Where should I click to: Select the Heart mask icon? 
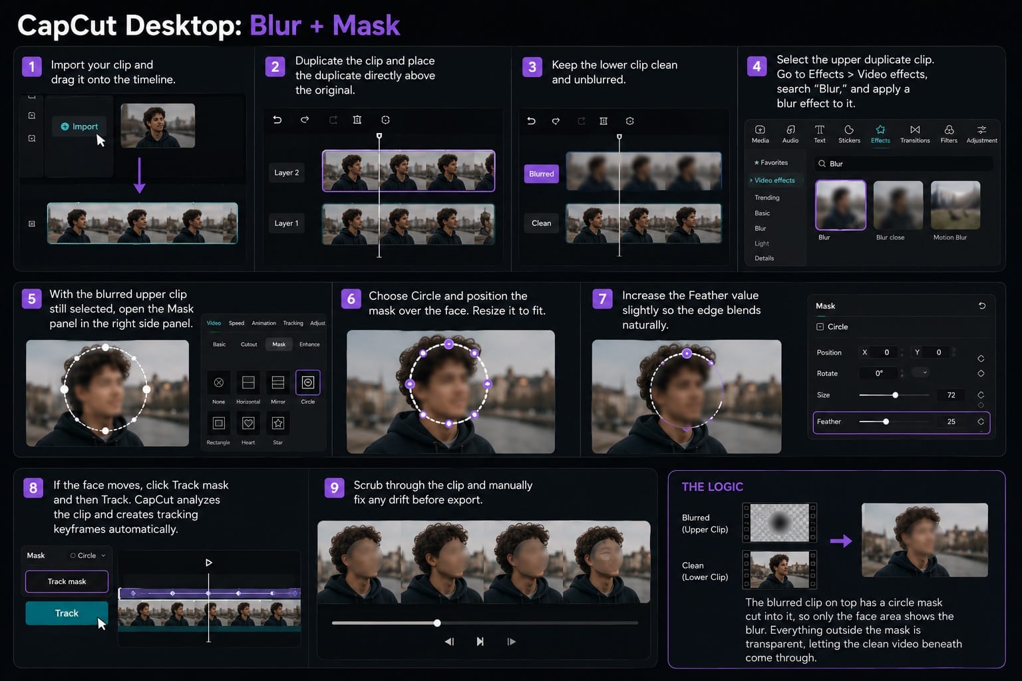248,423
